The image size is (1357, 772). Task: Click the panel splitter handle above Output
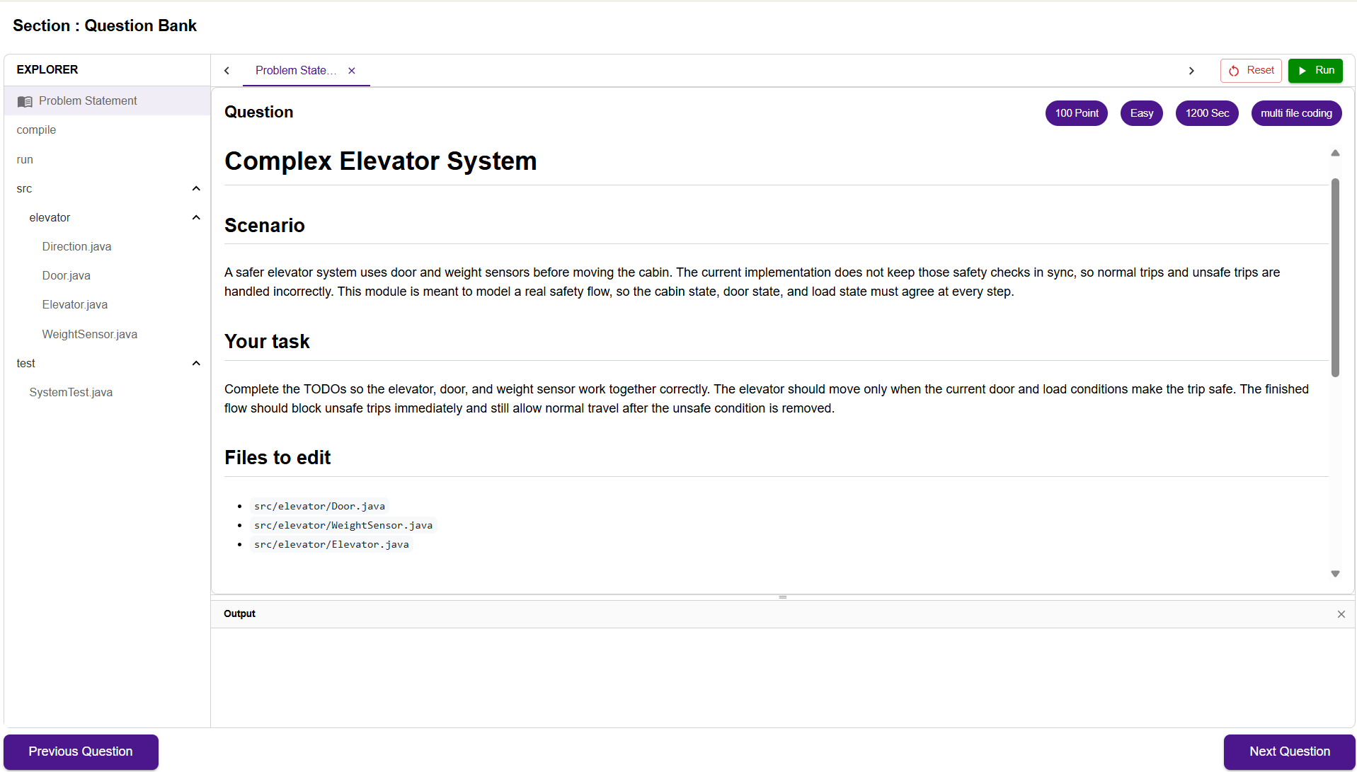(x=783, y=597)
